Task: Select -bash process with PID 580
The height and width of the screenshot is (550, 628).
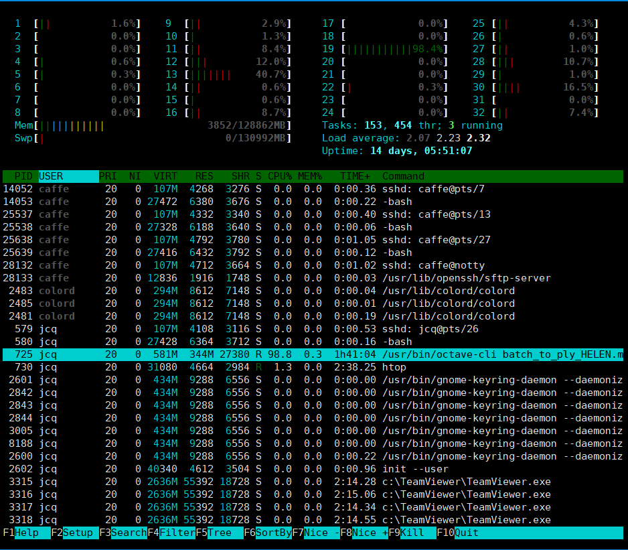Action: point(313,342)
